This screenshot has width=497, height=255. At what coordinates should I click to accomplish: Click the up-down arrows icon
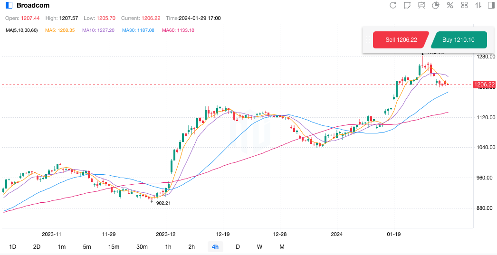pos(478,5)
